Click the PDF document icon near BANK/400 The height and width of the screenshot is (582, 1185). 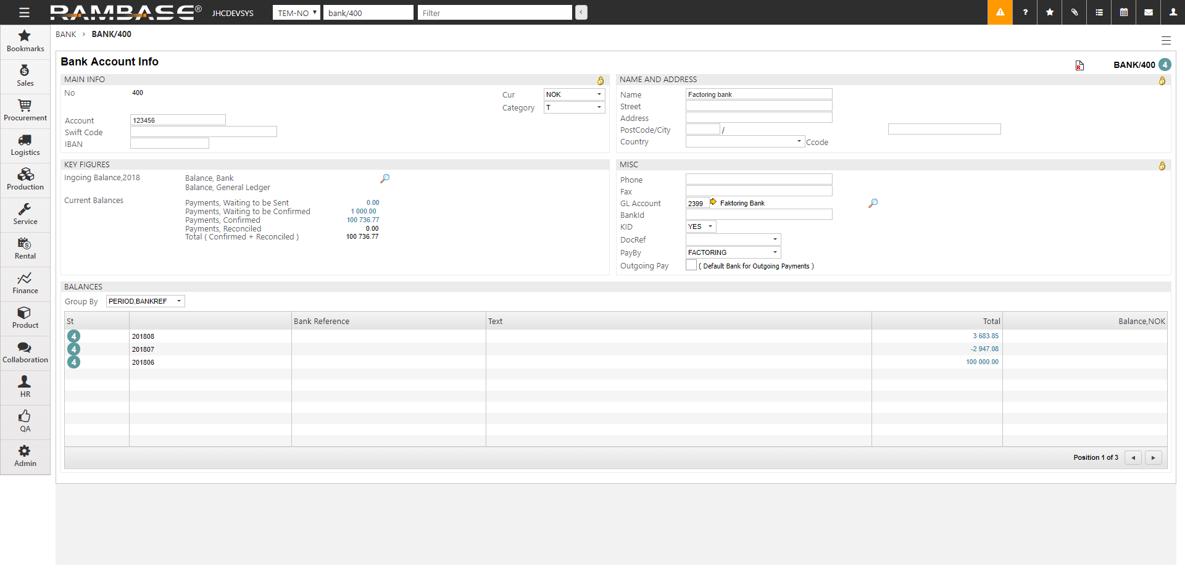tap(1079, 65)
